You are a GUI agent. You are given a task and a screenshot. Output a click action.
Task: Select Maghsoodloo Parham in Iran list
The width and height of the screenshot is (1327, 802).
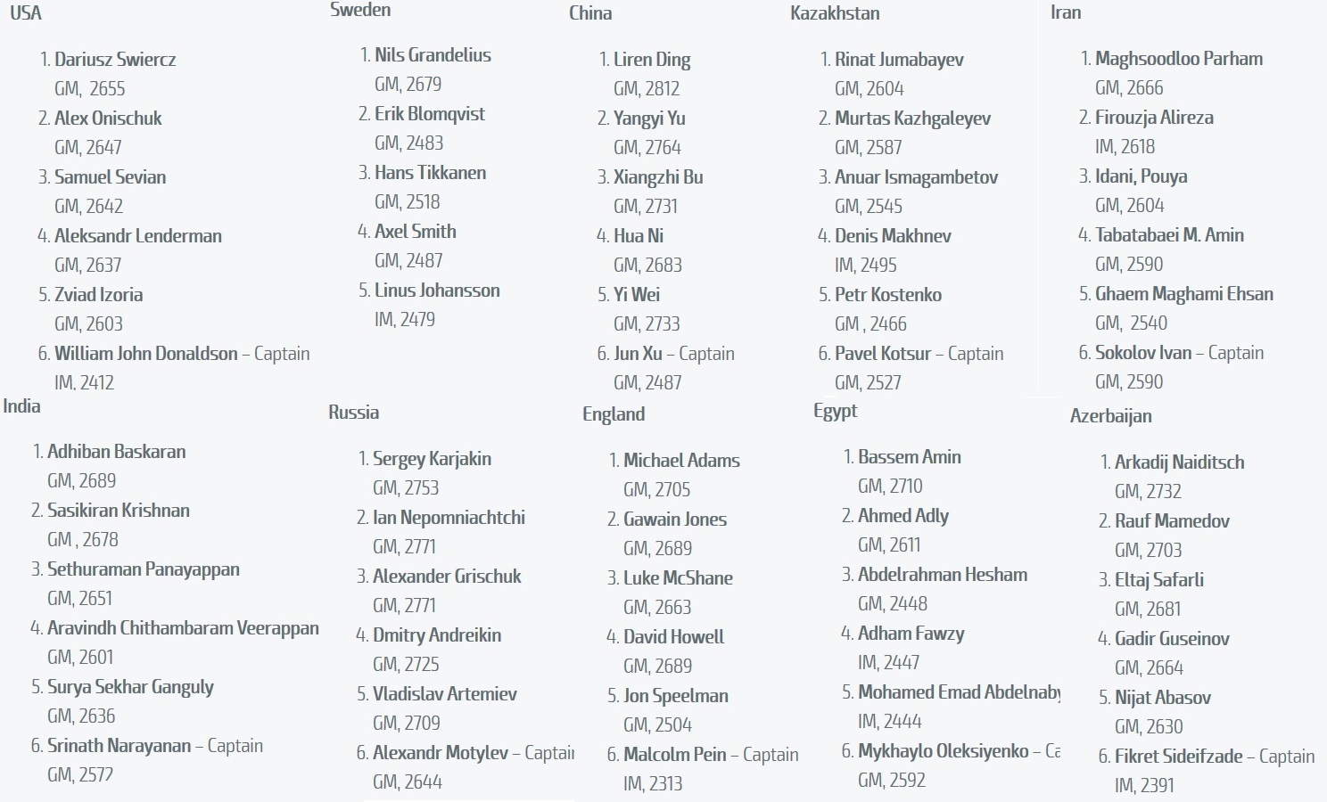point(1179,59)
